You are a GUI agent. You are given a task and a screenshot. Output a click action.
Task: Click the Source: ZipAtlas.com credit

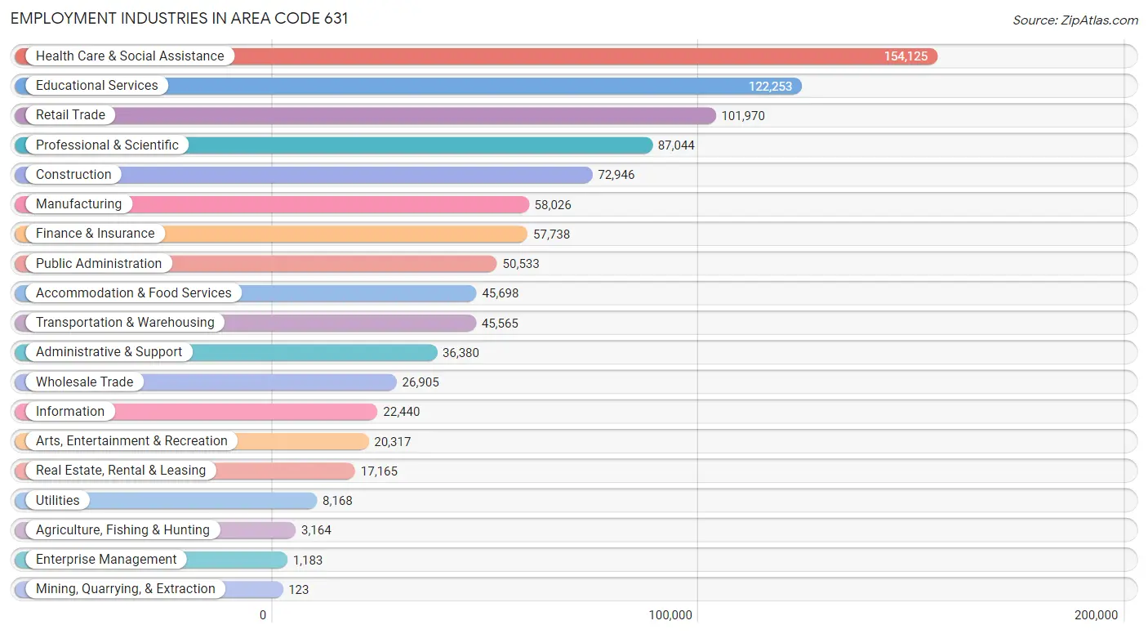click(1075, 20)
